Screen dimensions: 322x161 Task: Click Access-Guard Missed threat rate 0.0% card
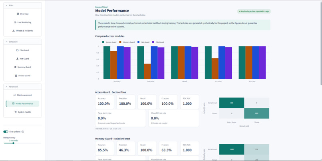174,118
